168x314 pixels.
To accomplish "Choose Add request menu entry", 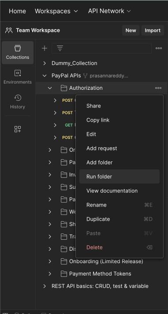I will (x=119, y=149).
